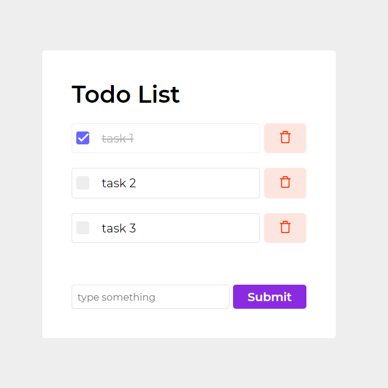
Task: Click the purple Submit button
Action: pyautogui.click(x=269, y=296)
